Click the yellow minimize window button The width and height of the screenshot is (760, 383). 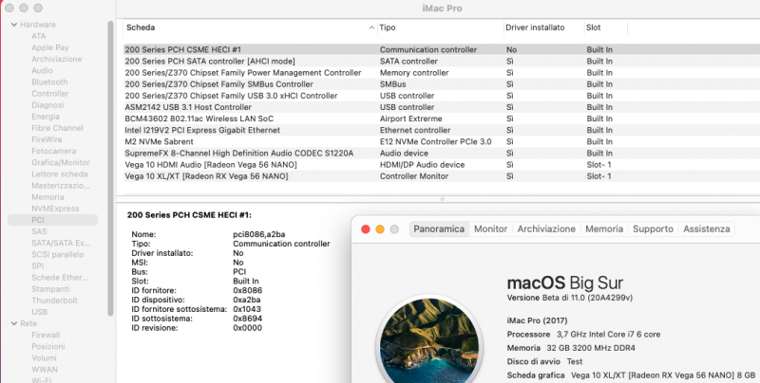[379, 229]
